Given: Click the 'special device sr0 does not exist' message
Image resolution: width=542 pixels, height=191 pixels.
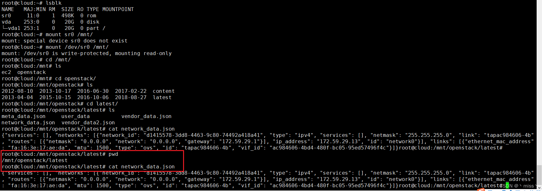Looking at the screenshot, I should pyautogui.click(x=75, y=41).
